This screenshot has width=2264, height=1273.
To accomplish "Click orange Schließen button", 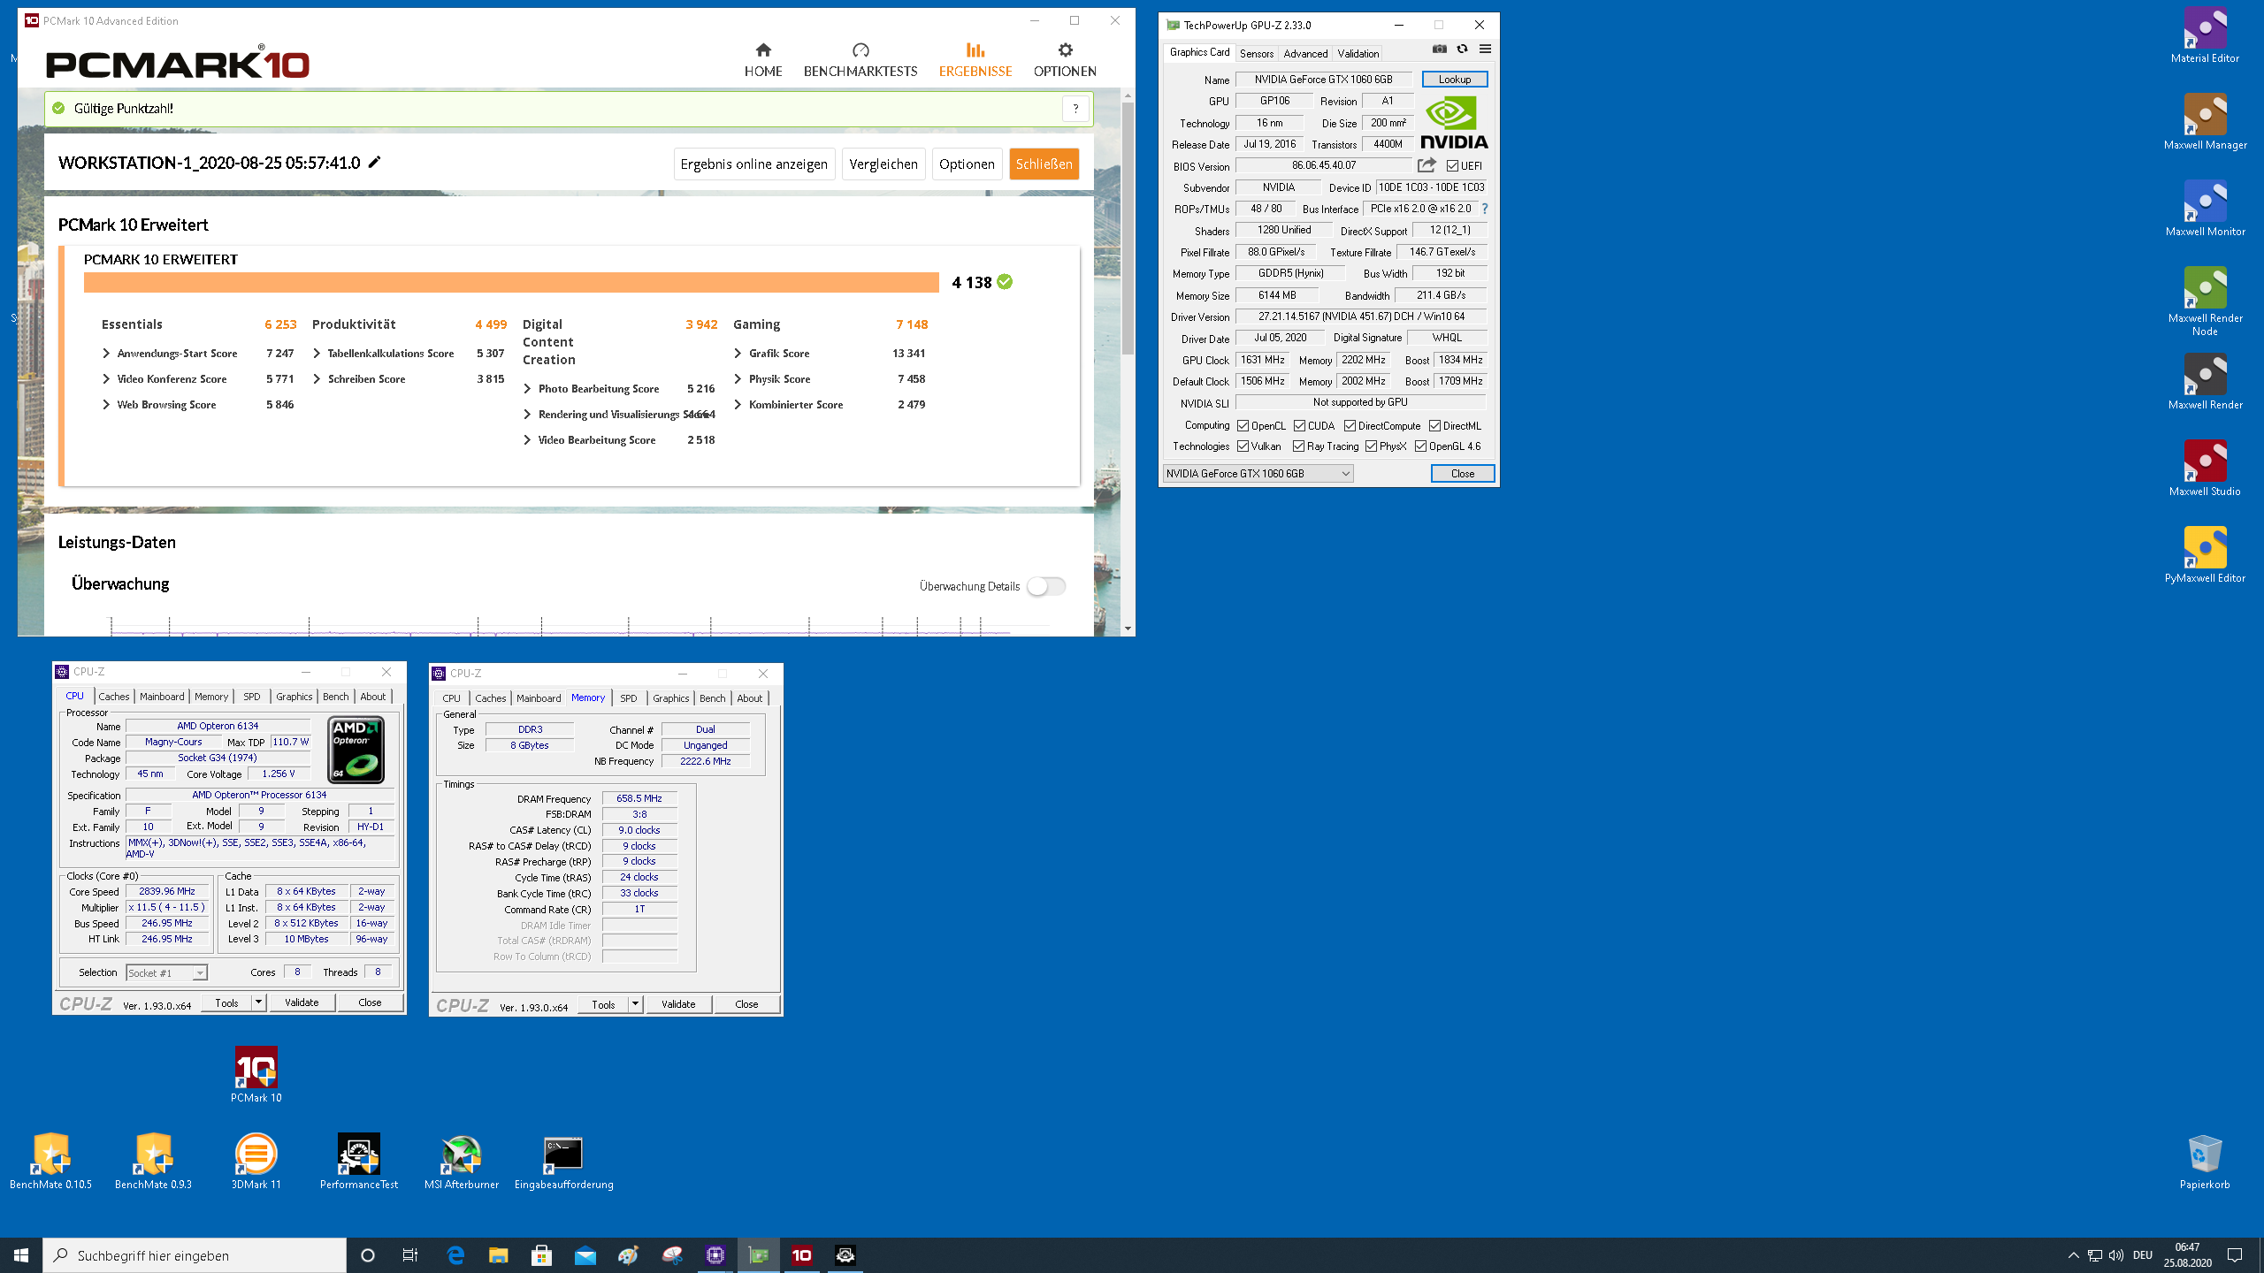I will (x=1044, y=164).
